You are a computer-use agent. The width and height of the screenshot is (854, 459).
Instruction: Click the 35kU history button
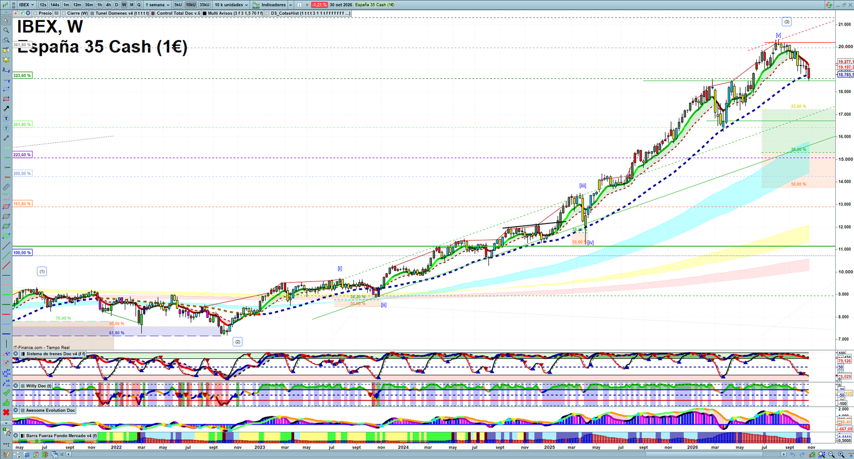point(204,5)
